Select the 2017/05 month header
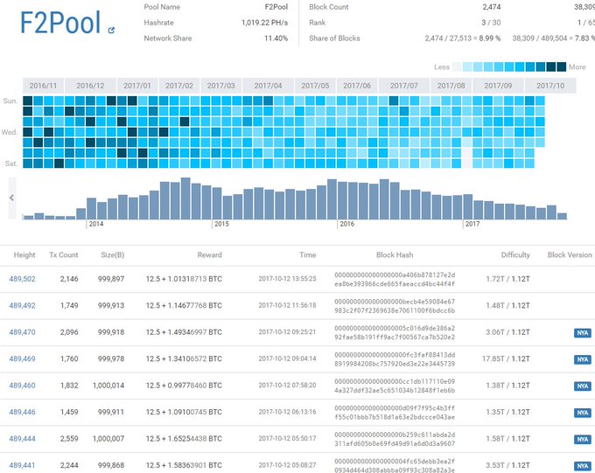The image size is (595, 473). [315, 86]
